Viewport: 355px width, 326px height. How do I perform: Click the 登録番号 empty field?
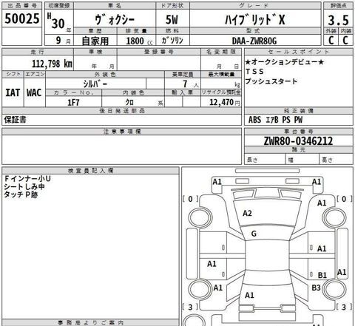tap(159, 63)
